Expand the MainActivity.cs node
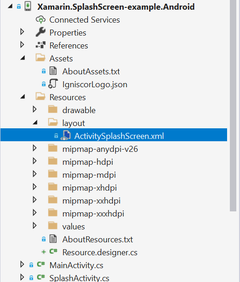 click(x=22, y=264)
